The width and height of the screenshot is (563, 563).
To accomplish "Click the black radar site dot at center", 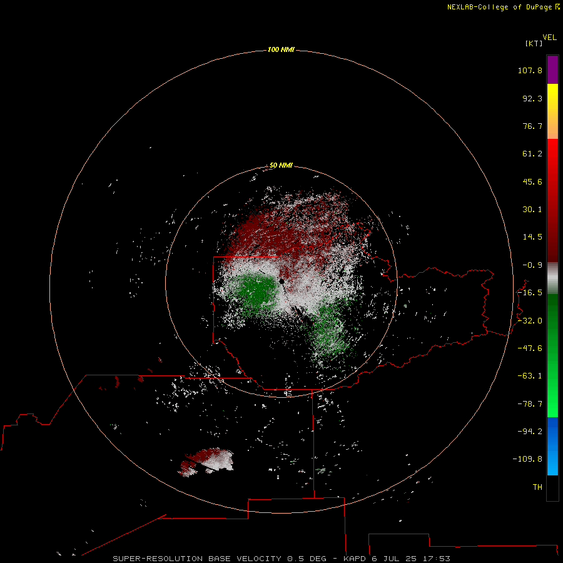I will (x=282, y=281).
